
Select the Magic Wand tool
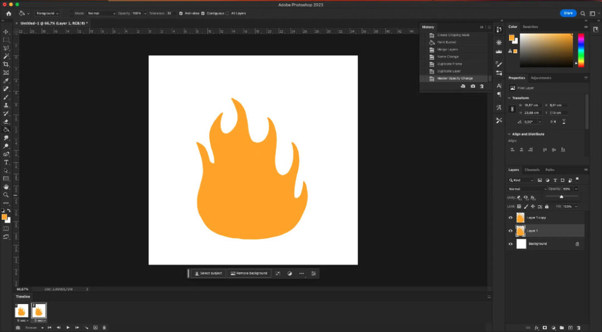click(x=6, y=56)
